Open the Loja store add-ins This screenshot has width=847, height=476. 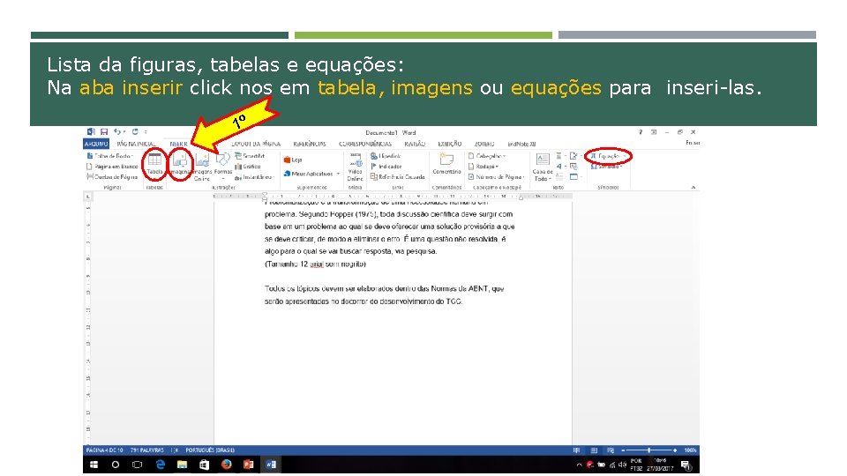(293, 160)
